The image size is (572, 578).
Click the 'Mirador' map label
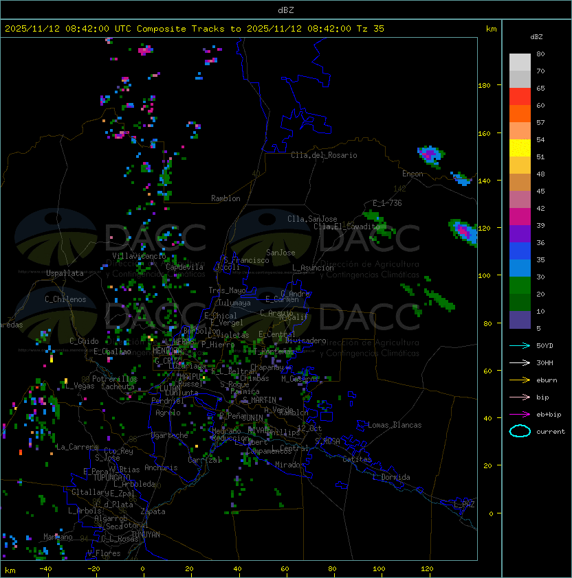pyautogui.click(x=289, y=465)
